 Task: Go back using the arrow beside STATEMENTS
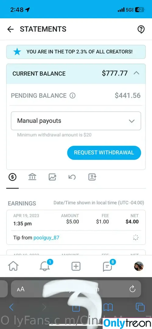(x=10, y=29)
